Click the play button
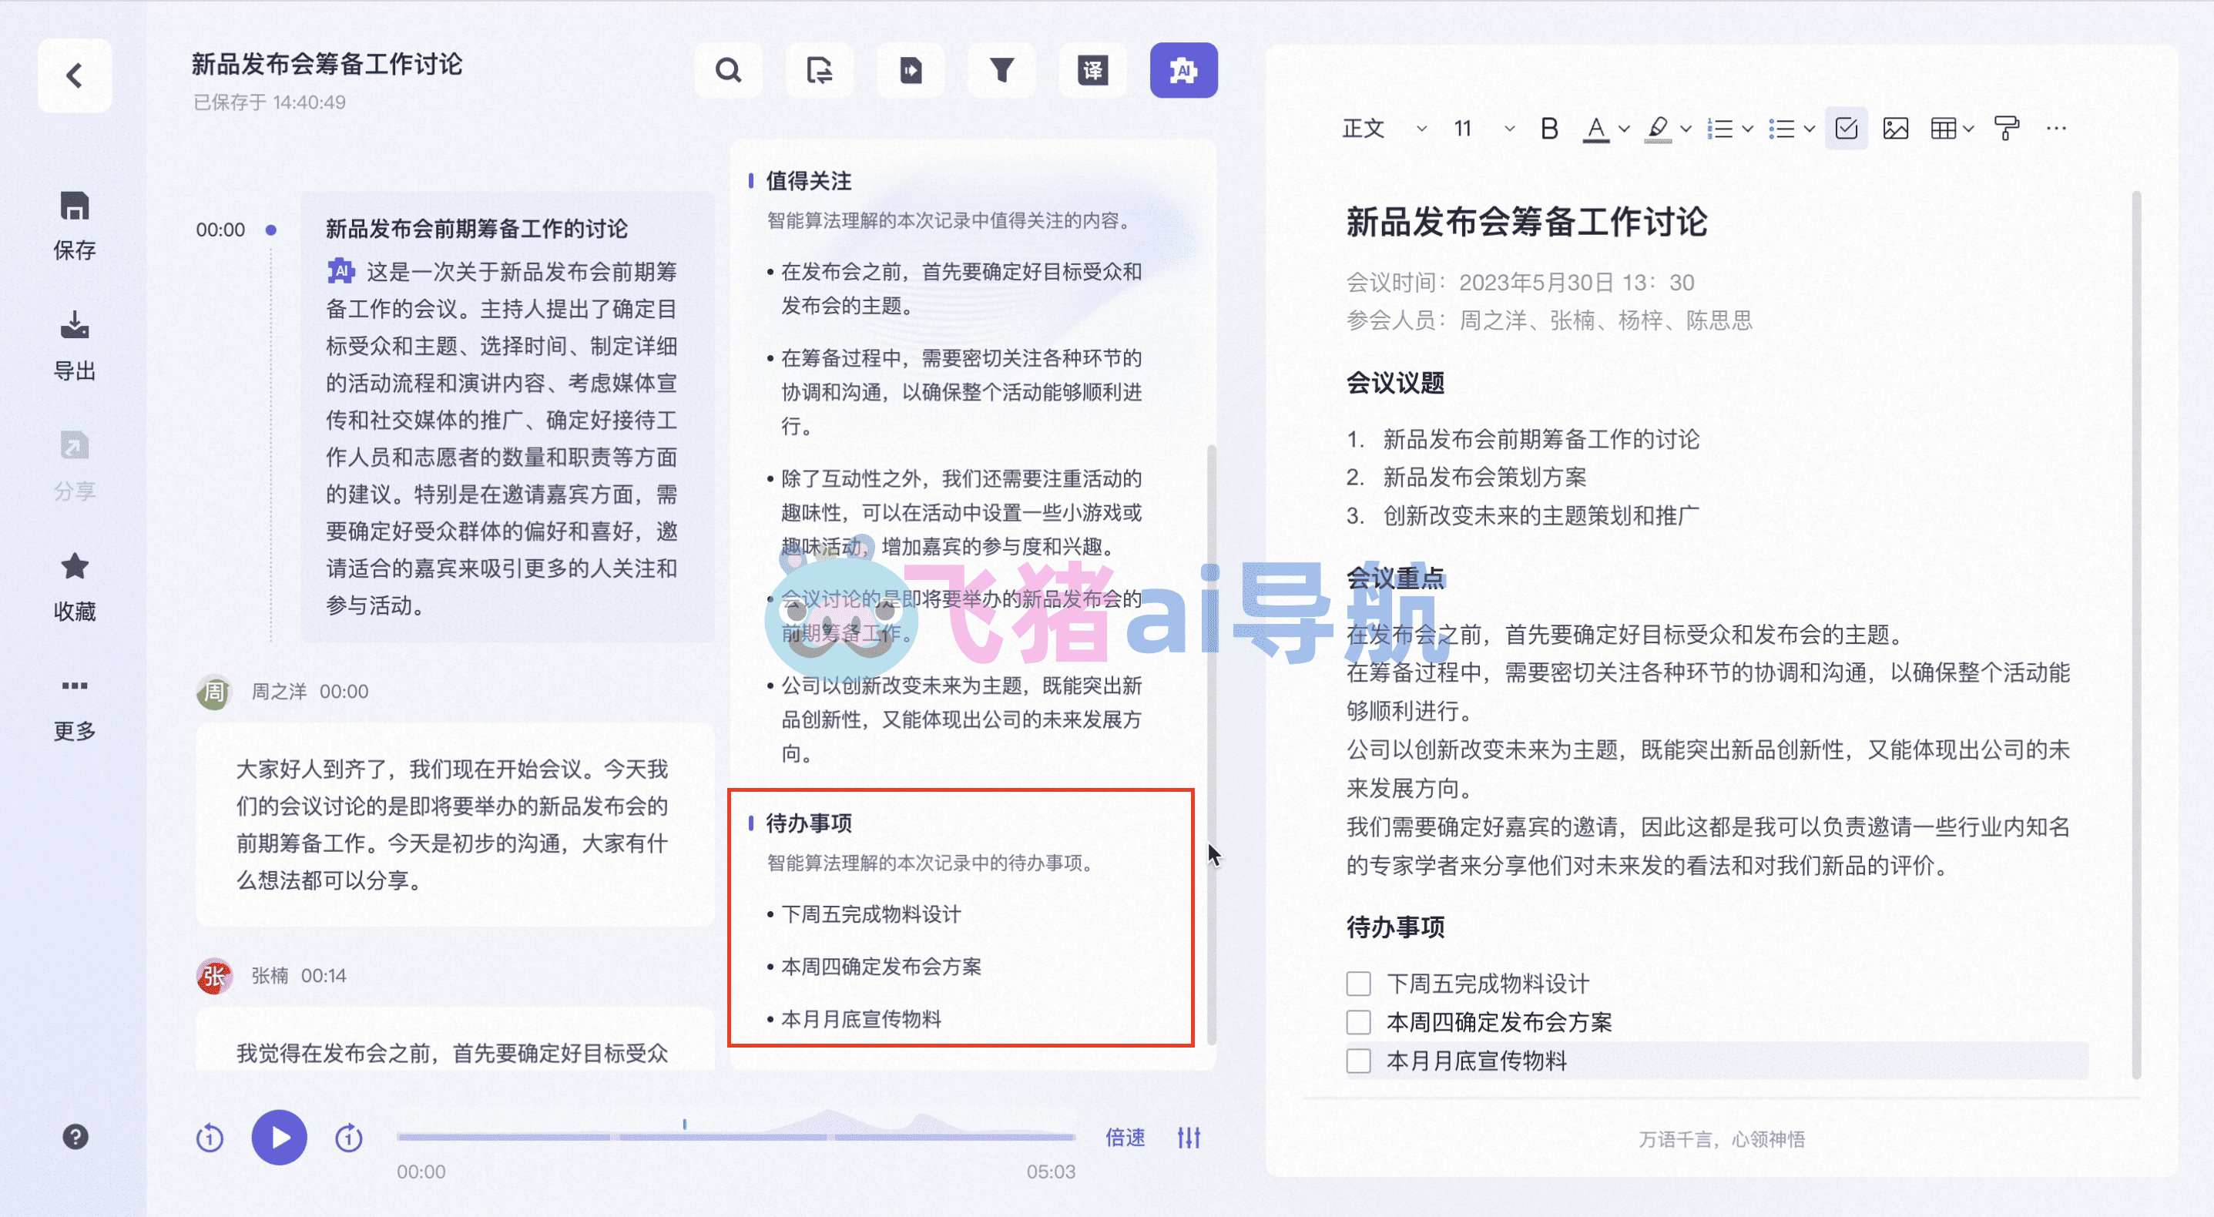 [280, 1137]
